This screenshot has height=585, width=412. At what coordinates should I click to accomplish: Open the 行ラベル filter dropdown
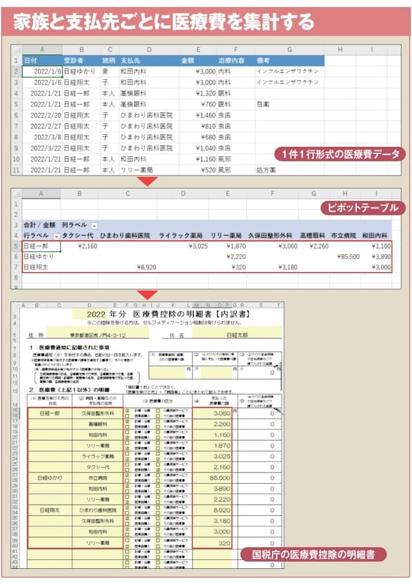56,236
